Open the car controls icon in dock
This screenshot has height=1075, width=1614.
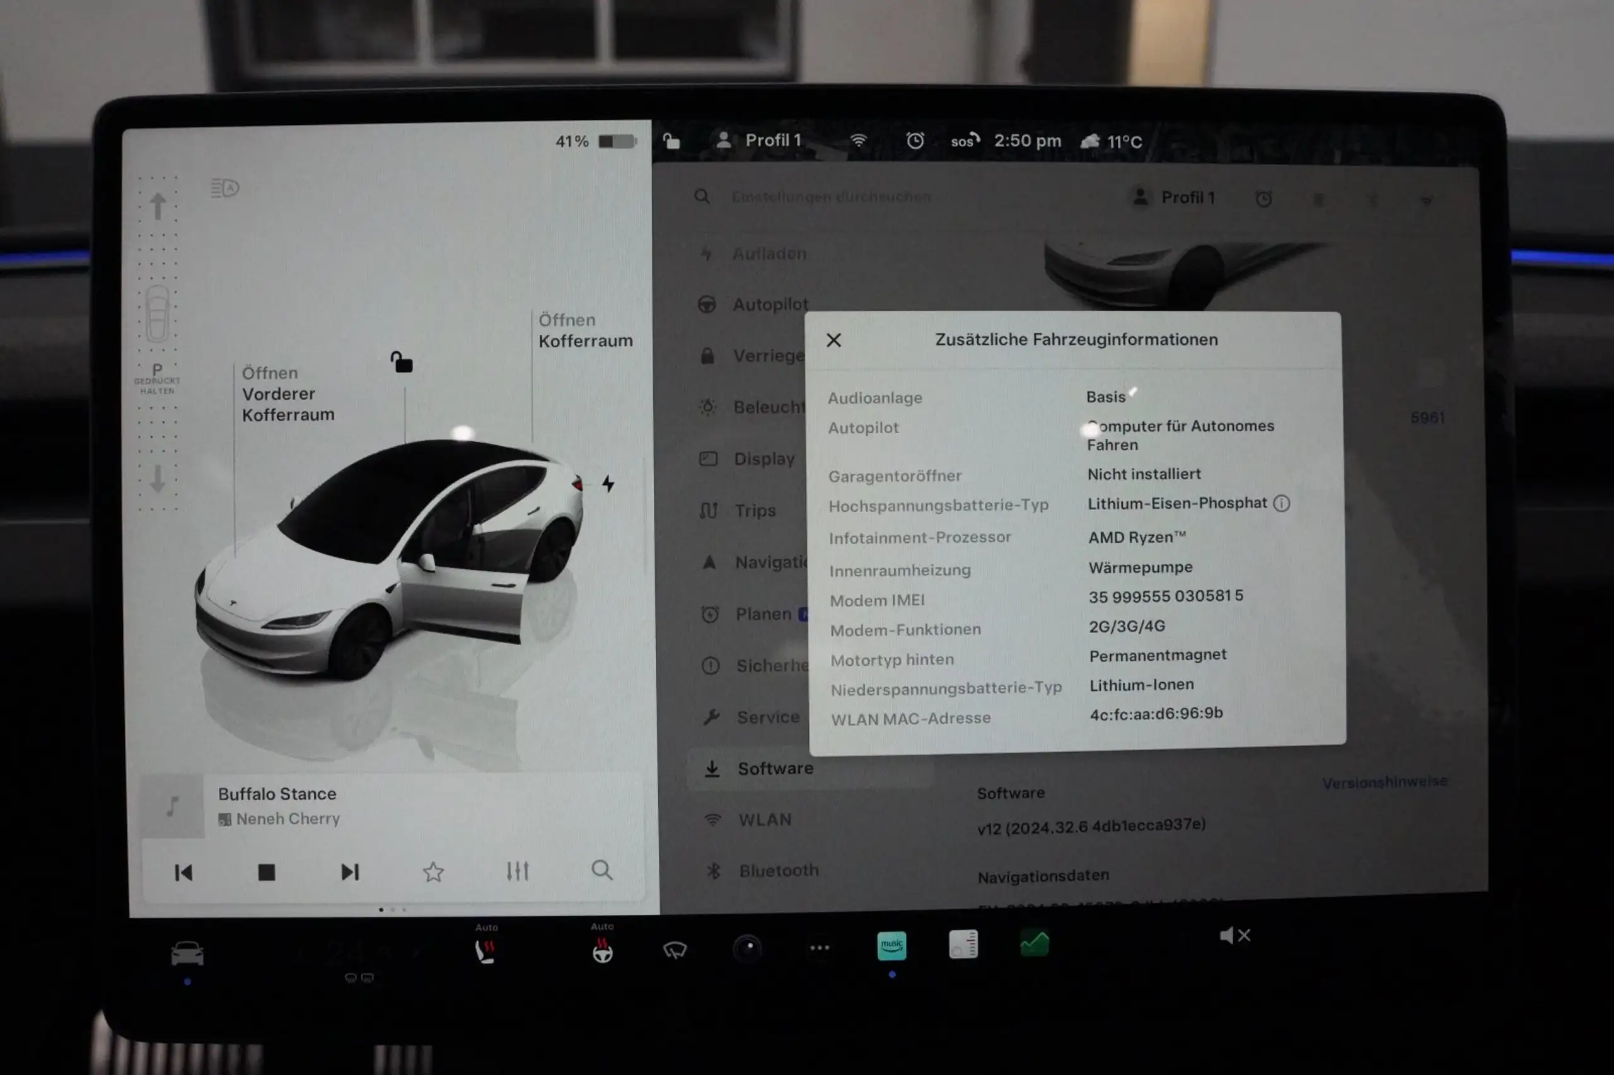pos(187,954)
